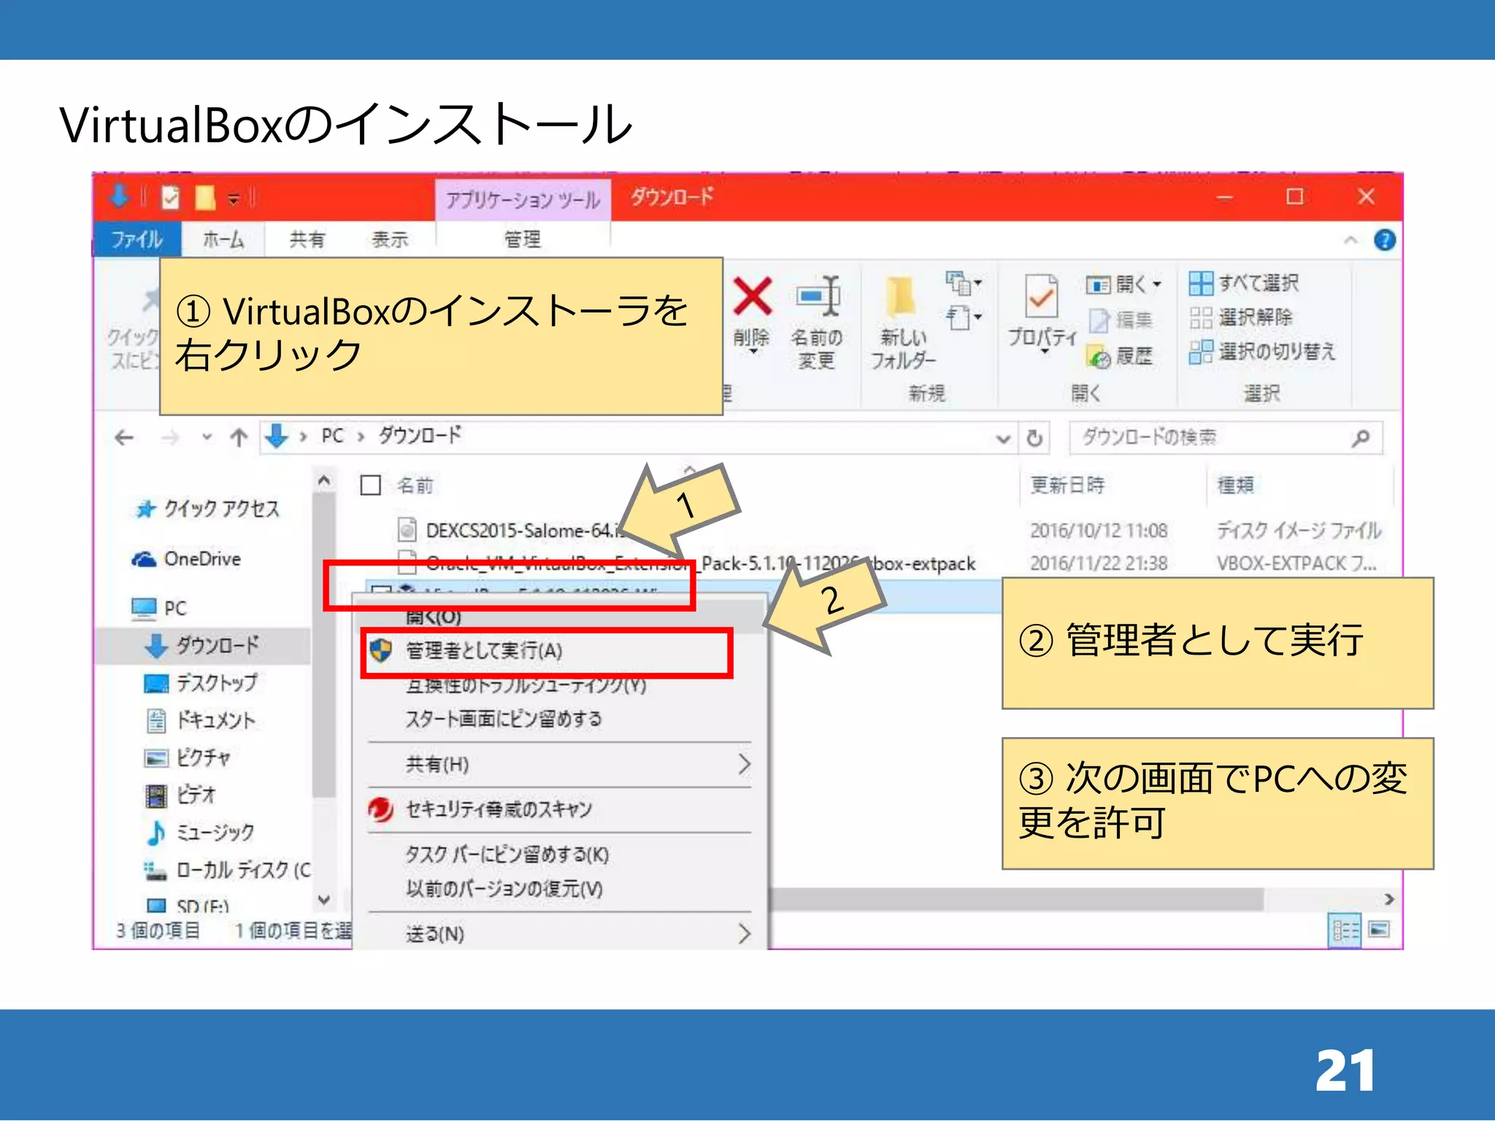
Task: Select ダウンロード in navigation pane
Action: click(202, 645)
